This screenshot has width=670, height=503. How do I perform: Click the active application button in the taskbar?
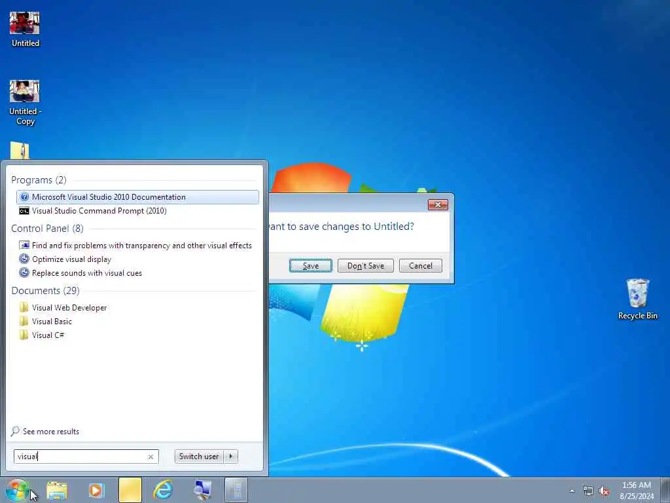pyautogui.click(x=236, y=491)
